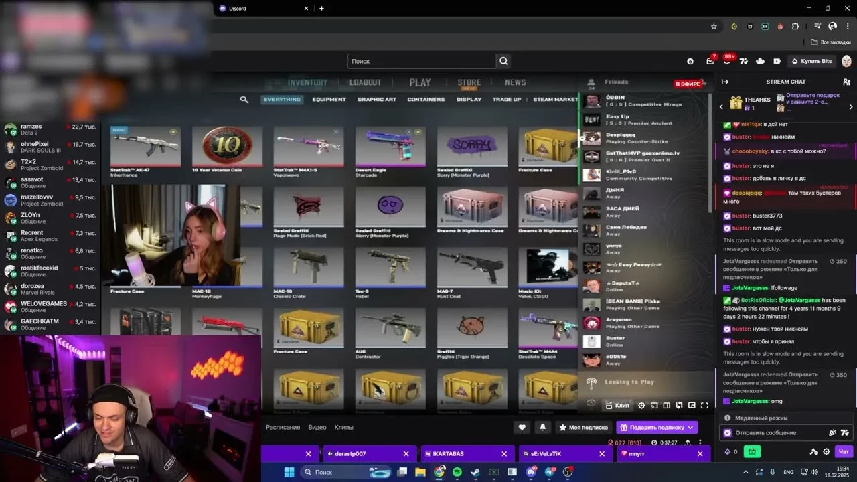Open Spotify from the Windows taskbar
Image resolution: width=857 pixels, height=482 pixels.
457,472
